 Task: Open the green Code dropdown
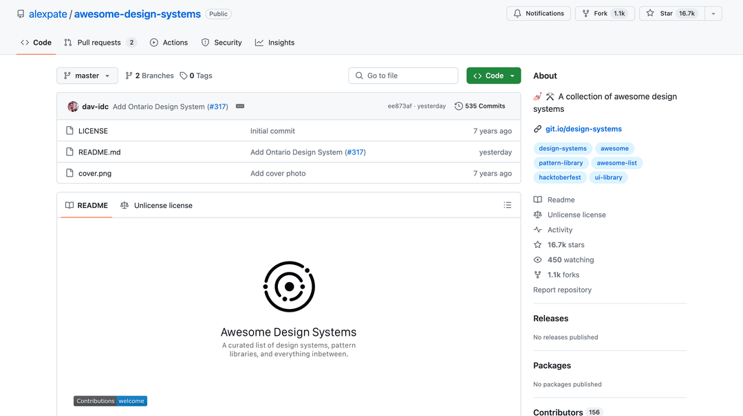click(493, 76)
